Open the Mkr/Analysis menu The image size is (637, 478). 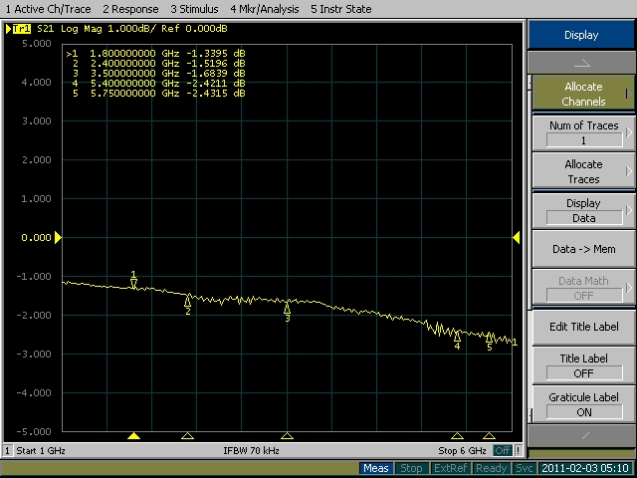tap(265, 9)
